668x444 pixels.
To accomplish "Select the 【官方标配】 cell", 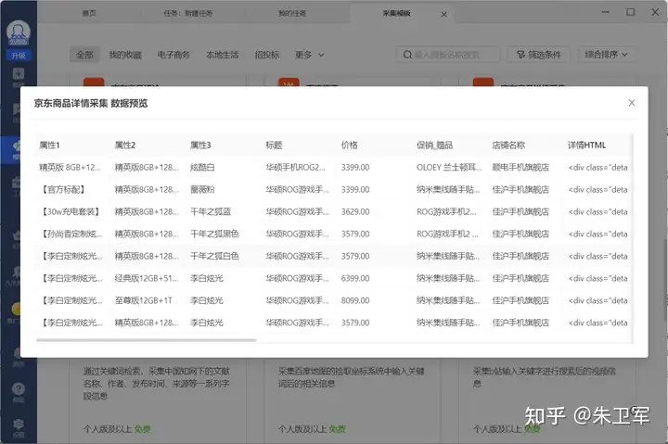I will click(x=64, y=189).
